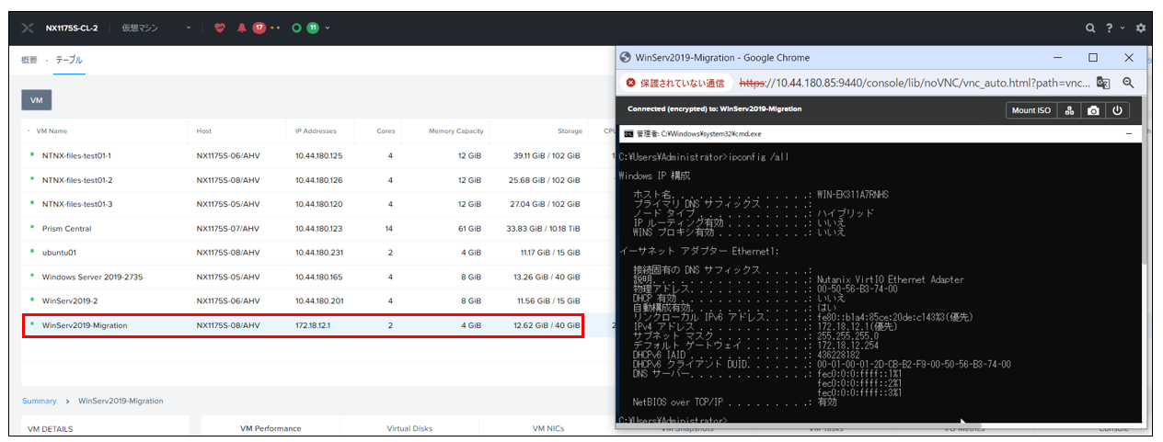Viewport: 1163px width, 442px height.
Task: Click the green tasks circle icon
Action: tap(296, 28)
